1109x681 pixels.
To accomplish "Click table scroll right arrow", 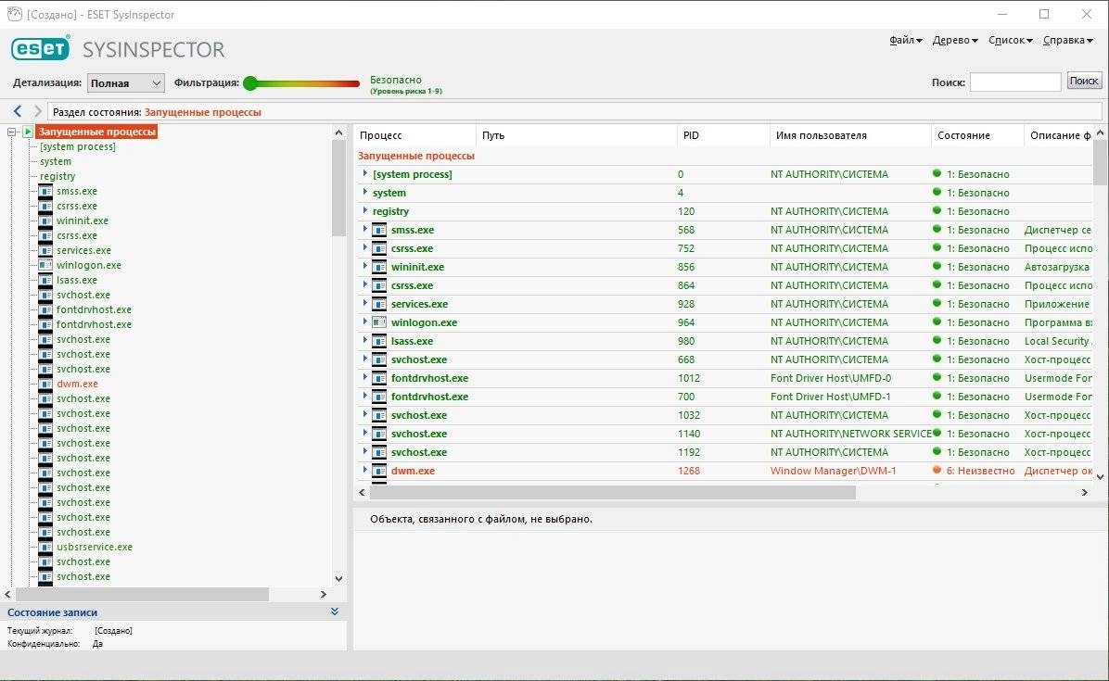I will click(x=1084, y=492).
